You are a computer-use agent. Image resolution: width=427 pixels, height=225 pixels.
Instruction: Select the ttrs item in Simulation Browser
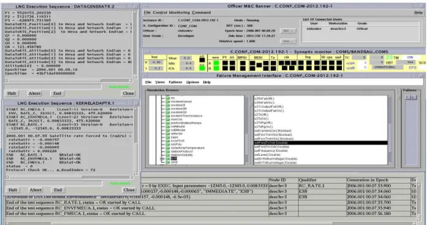(x=174, y=158)
